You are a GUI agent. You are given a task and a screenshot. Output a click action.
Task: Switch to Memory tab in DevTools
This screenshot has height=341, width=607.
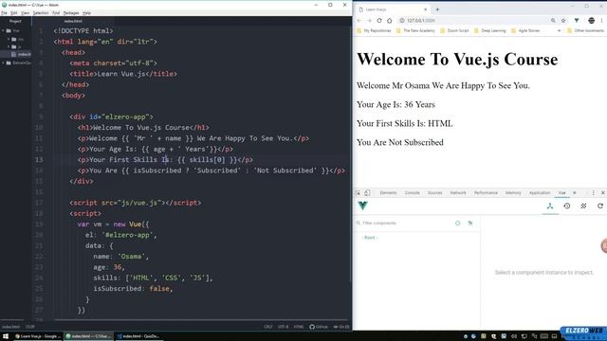point(513,192)
